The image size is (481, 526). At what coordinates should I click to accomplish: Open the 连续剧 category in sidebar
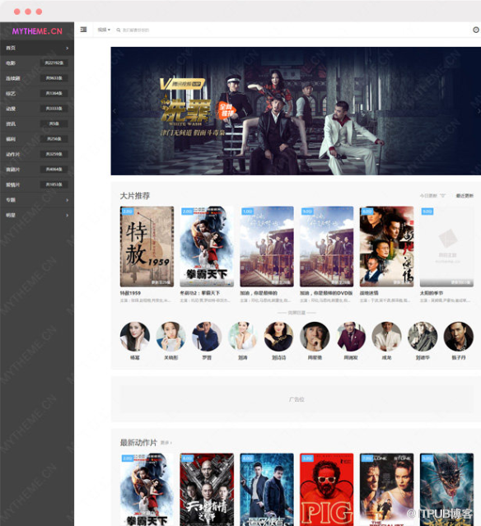coord(37,78)
